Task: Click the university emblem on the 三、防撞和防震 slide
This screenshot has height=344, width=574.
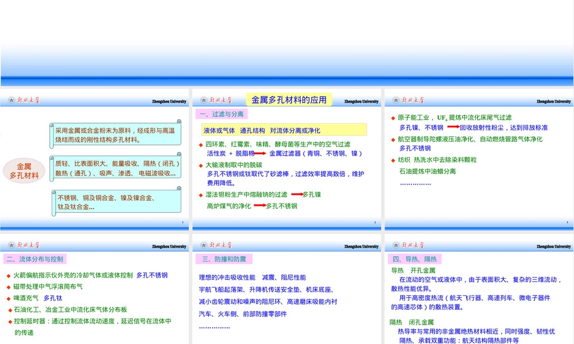Action: [x=204, y=245]
